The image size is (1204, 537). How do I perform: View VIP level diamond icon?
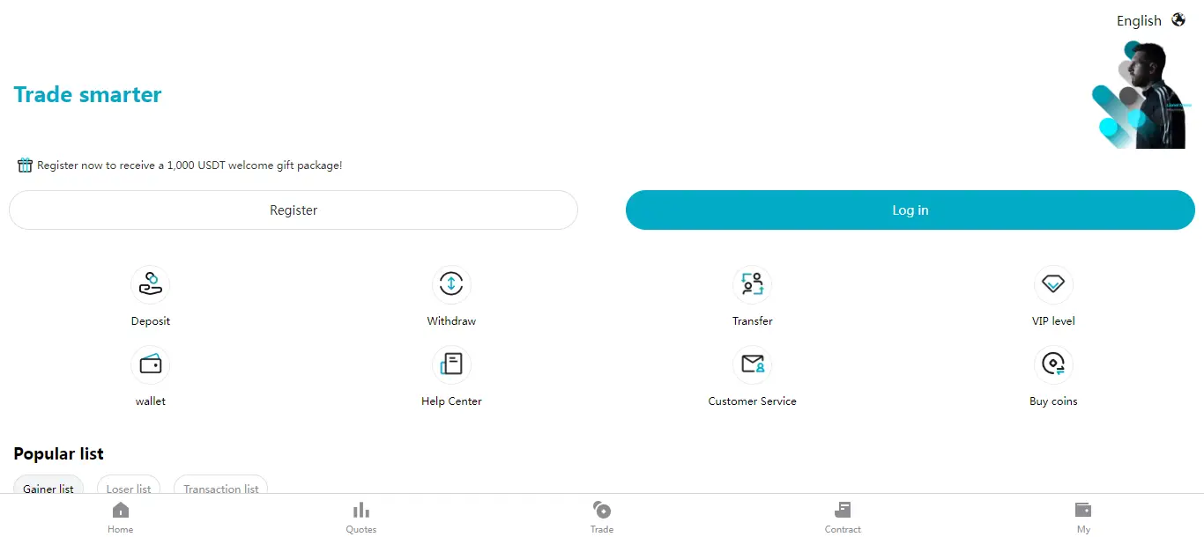pos(1053,284)
